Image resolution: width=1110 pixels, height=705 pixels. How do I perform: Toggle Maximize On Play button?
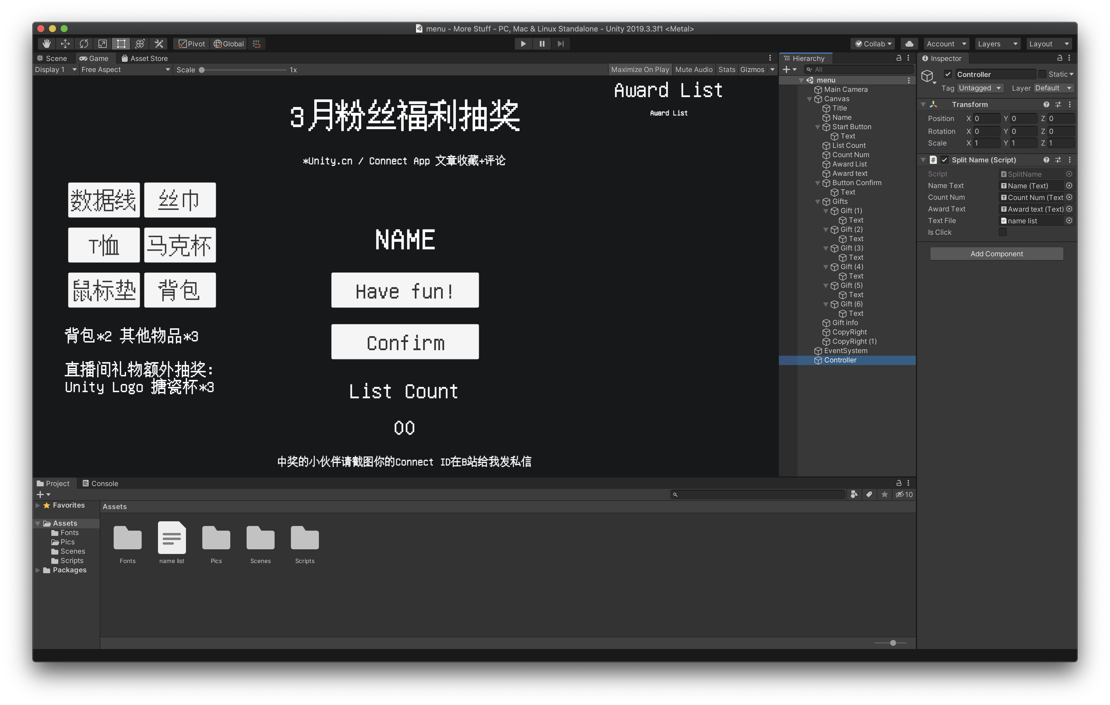tap(639, 70)
